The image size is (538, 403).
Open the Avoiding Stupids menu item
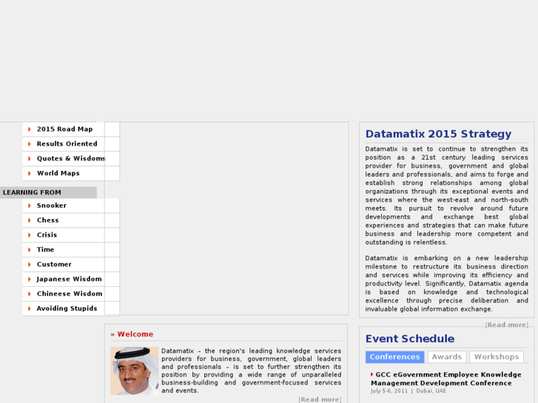tap(67, 309)
